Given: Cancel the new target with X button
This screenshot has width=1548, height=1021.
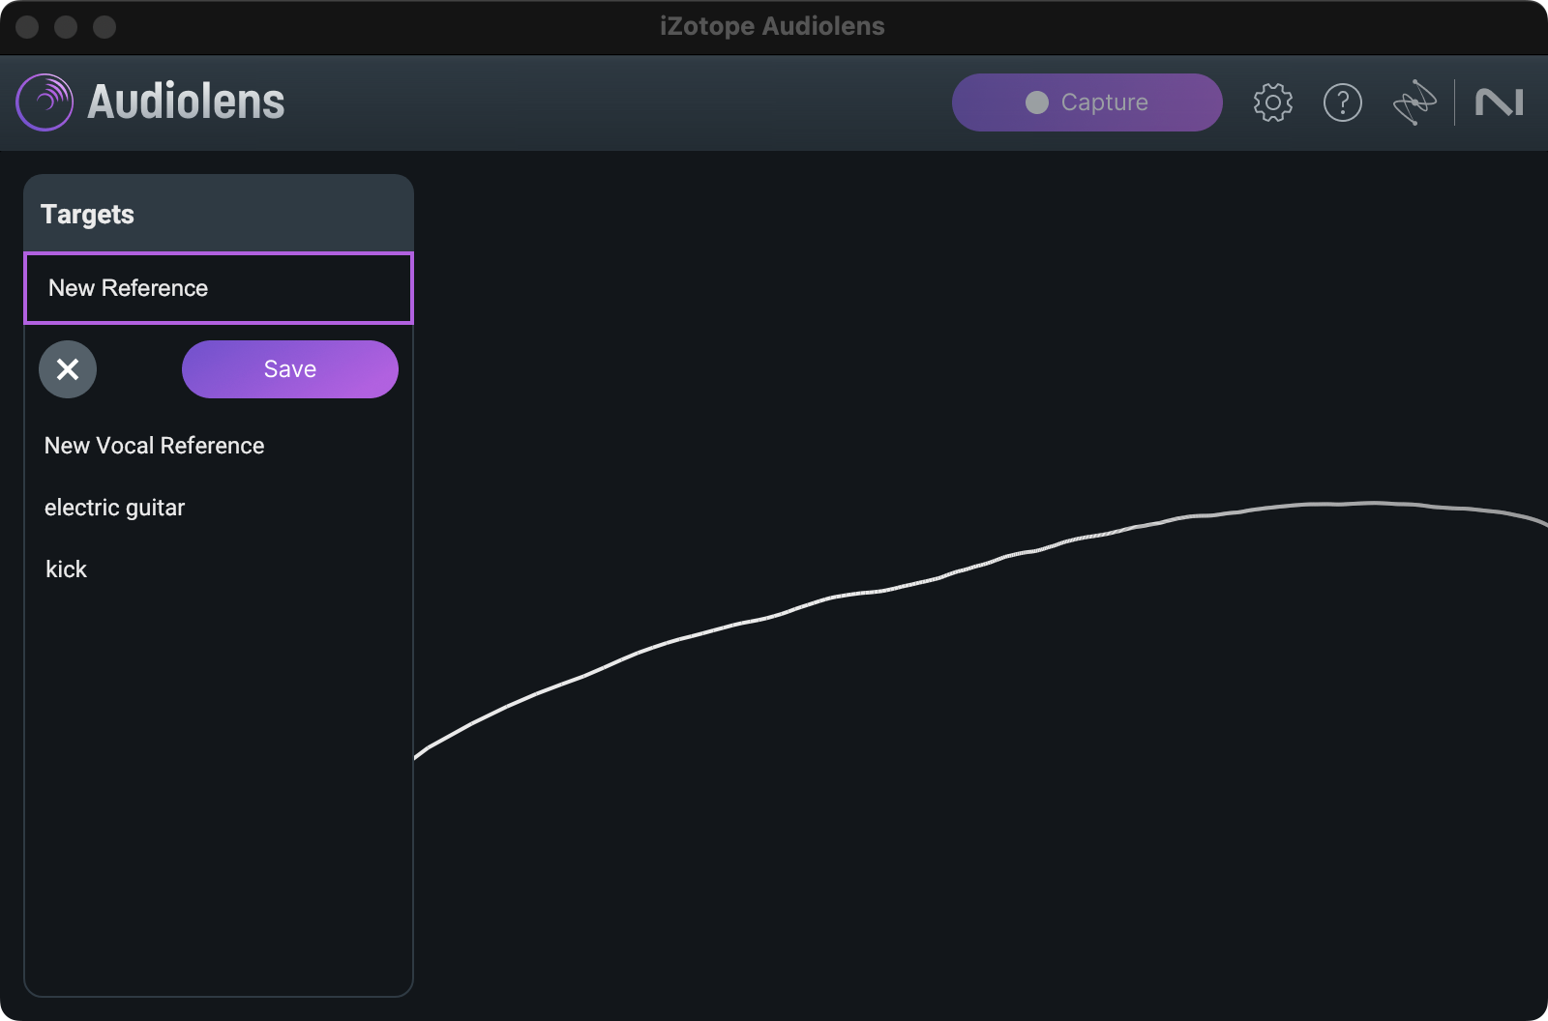Looking at the screenshot, I should [x=68, y=369].
